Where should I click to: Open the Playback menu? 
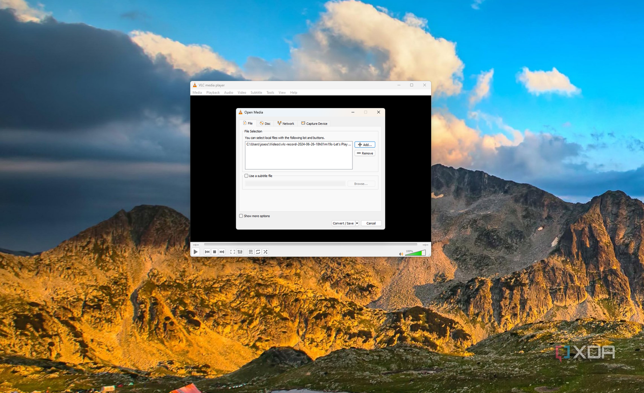pos(213,93)
